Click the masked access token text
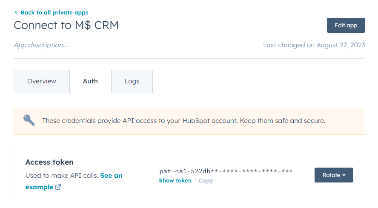The width and height of the screenshot is (378, 208). click(x=225, y=171)
